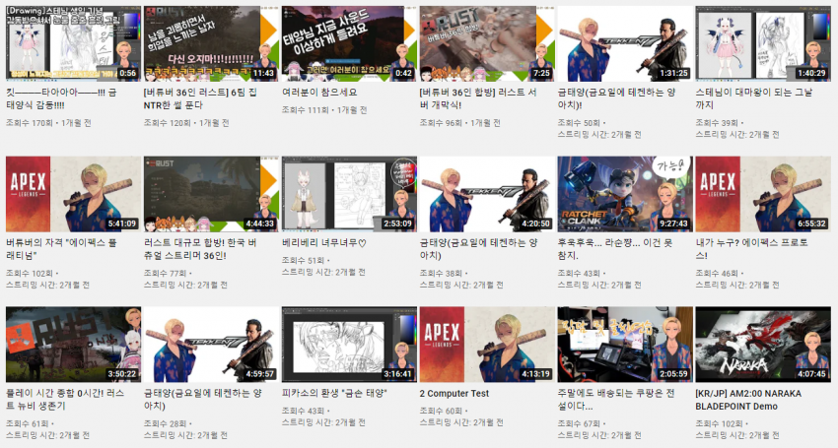The height and width of the screenshot is (448, 838).
Task: Open title '버튜버의 자격 "에이펙스 플래티넘"'
Action: (x=61, y=249)
